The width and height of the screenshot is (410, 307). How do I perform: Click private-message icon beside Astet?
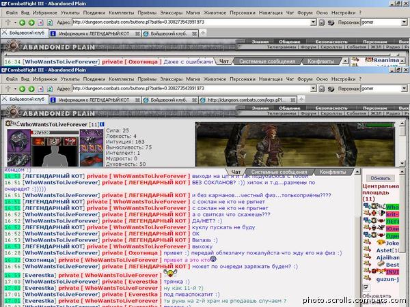point(367,250)
